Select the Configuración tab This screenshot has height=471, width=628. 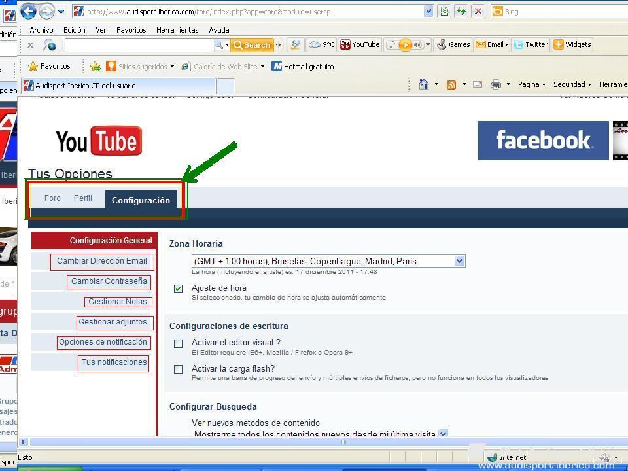click(141, 200)
